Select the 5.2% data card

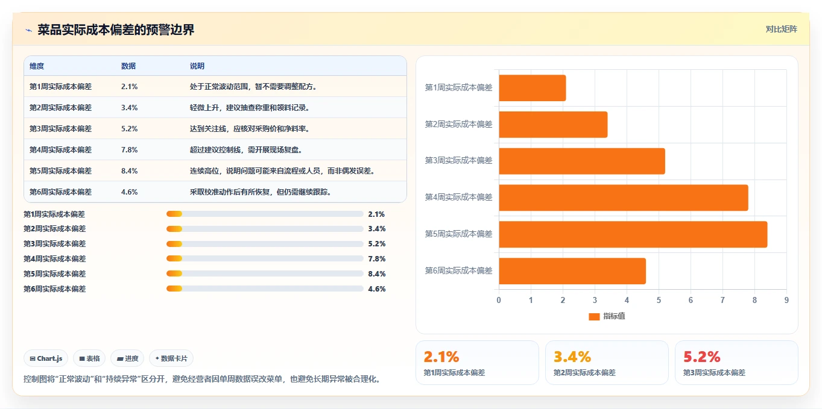736,363
